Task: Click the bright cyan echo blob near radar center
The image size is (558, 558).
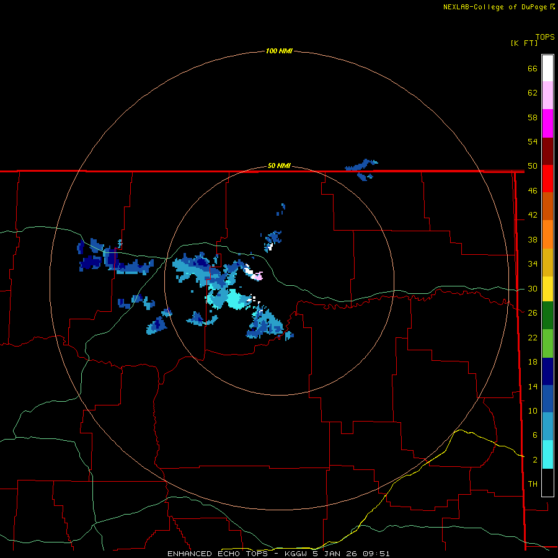Action: click(237, 300)
